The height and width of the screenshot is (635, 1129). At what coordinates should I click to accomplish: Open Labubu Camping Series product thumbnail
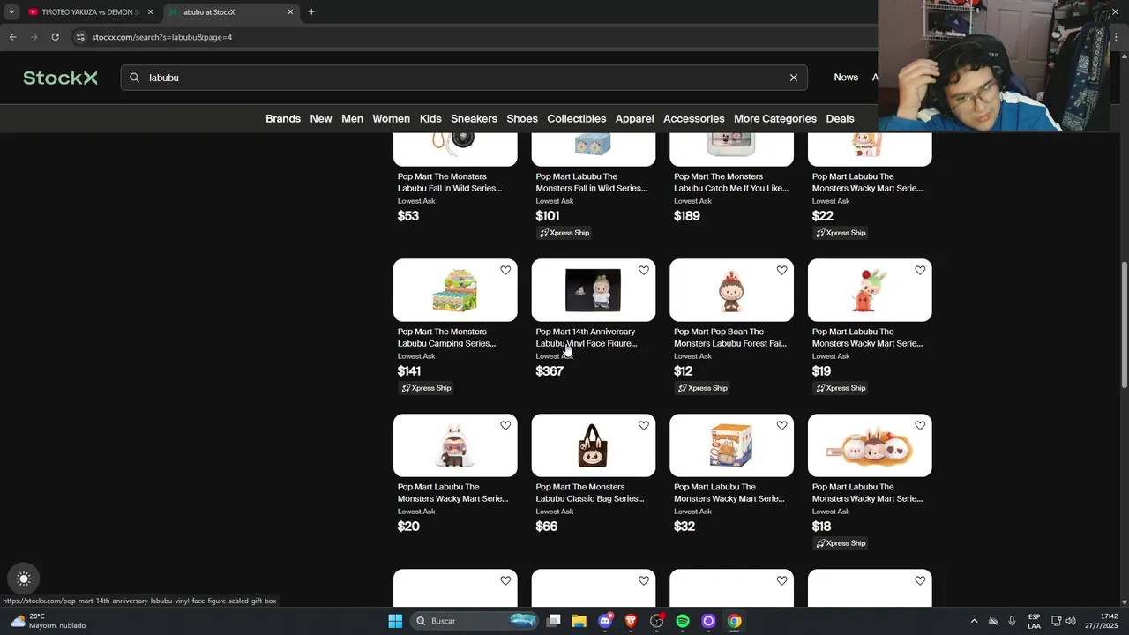(x=455, y=290)
